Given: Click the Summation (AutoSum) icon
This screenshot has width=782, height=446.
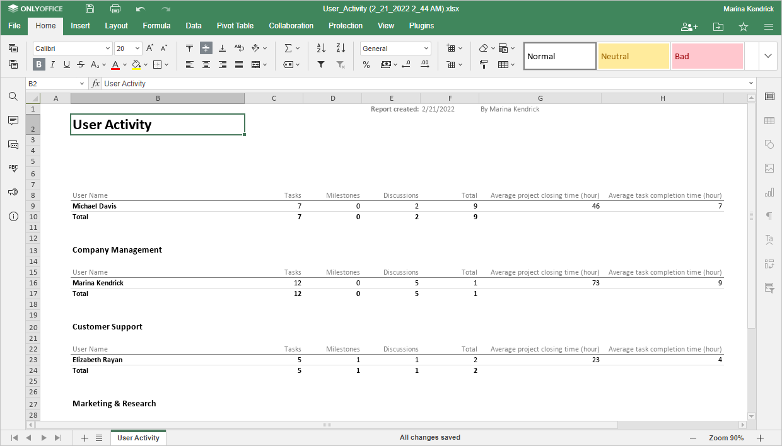Looking at the screenshot, I should pos(288,47).
